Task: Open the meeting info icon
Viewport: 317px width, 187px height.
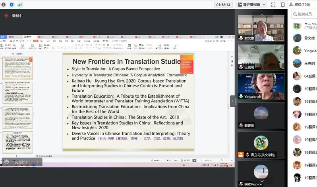Action: (x=4, y=4)
